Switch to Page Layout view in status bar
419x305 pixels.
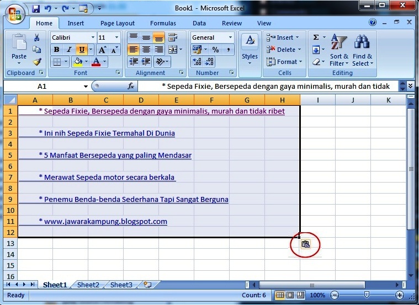(x=290, y=295)
